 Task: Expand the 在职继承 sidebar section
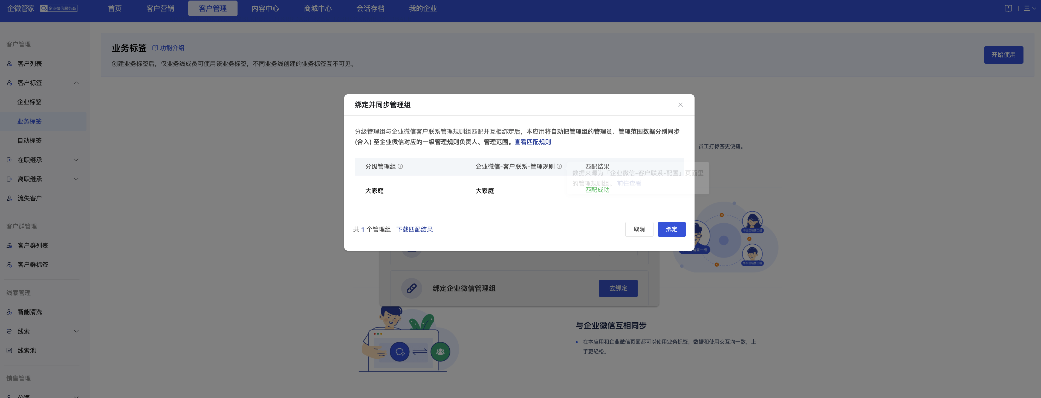(76, 160)
